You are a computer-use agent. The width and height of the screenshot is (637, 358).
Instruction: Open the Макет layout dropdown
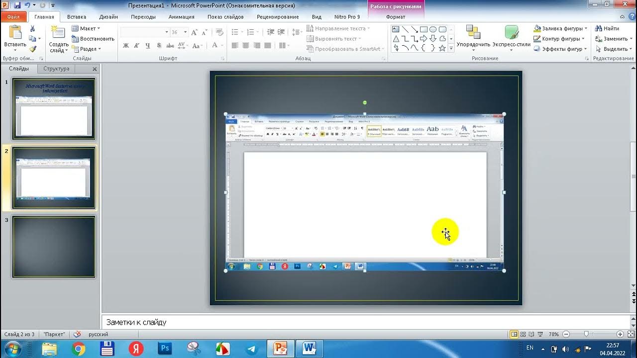click(x=86, y=29)
